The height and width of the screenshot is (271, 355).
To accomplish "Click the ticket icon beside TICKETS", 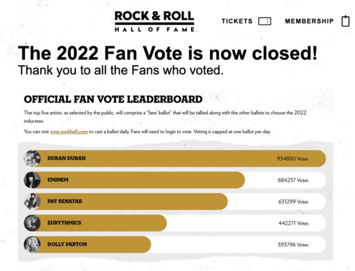I will pos(264,21).
